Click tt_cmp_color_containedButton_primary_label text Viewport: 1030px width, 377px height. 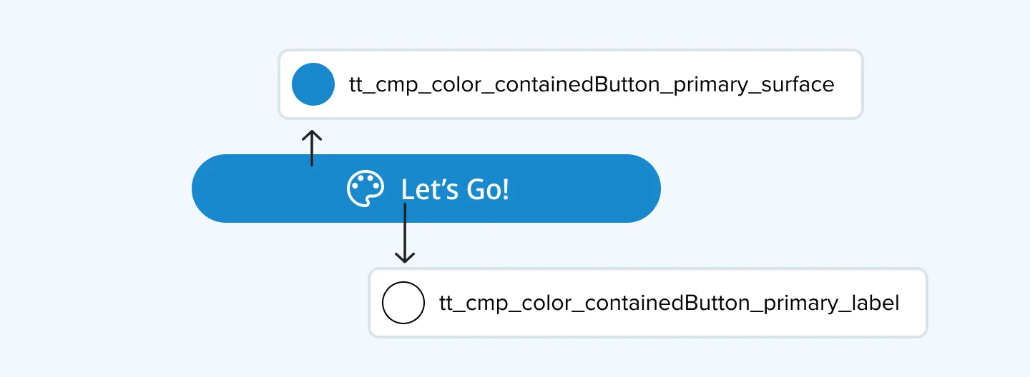click(x=669, y=303)
